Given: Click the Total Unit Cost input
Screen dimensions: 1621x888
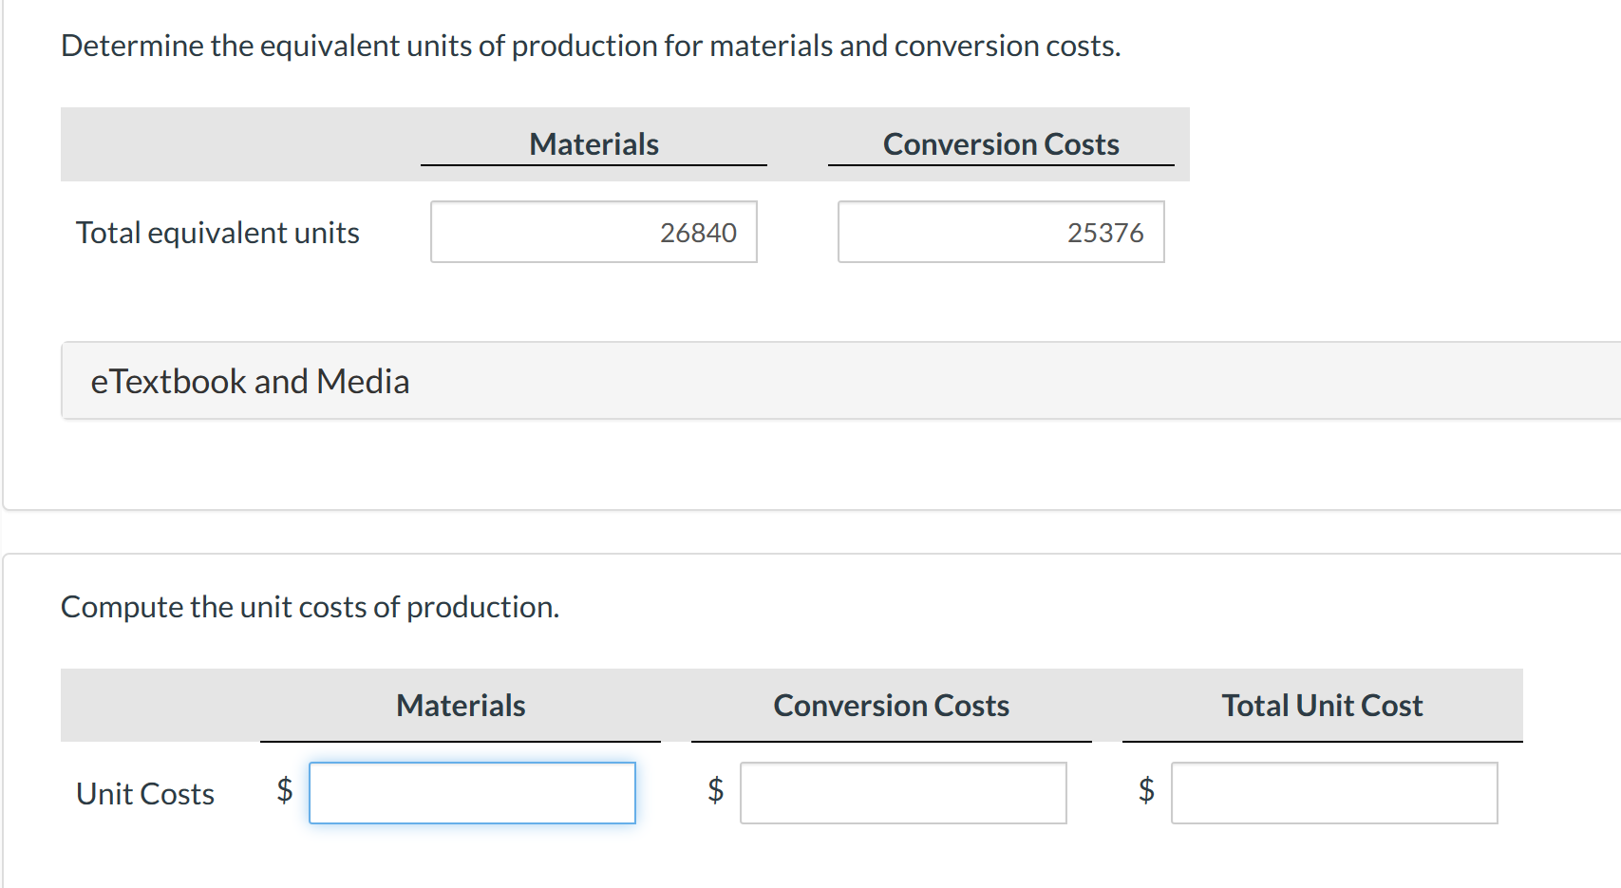Looking at the screenshot, I should [1334, 793].
